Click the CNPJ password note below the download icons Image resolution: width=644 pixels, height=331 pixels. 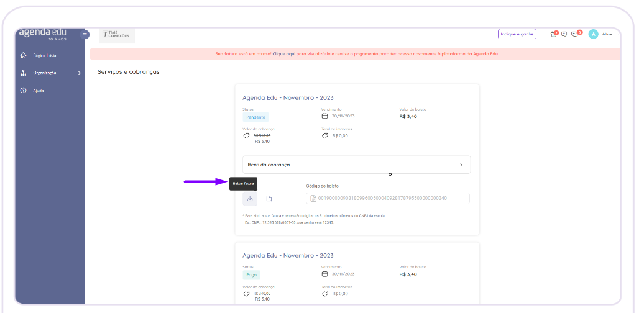(314, 219)
